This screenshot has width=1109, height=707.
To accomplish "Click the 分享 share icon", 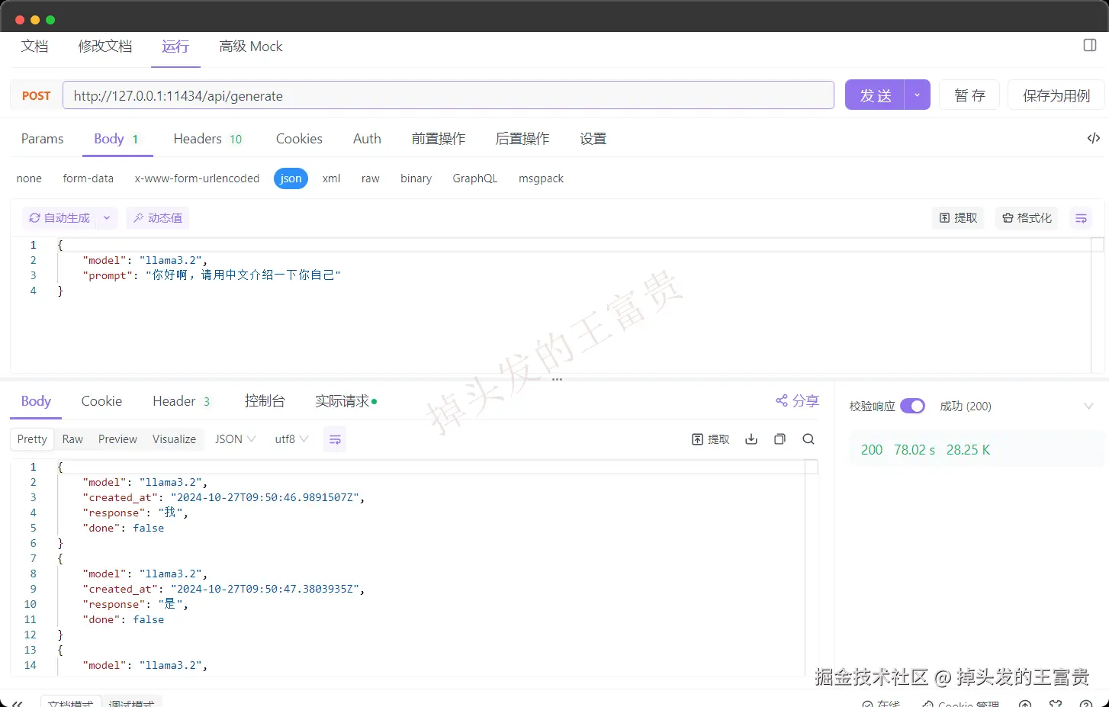I will [797, 400].
